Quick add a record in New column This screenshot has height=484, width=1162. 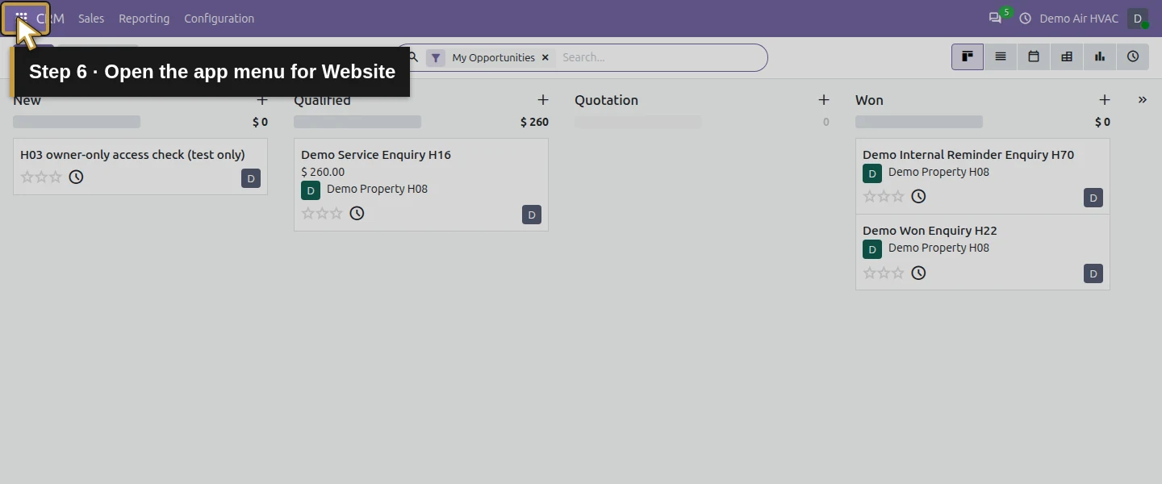click(262, 100)
